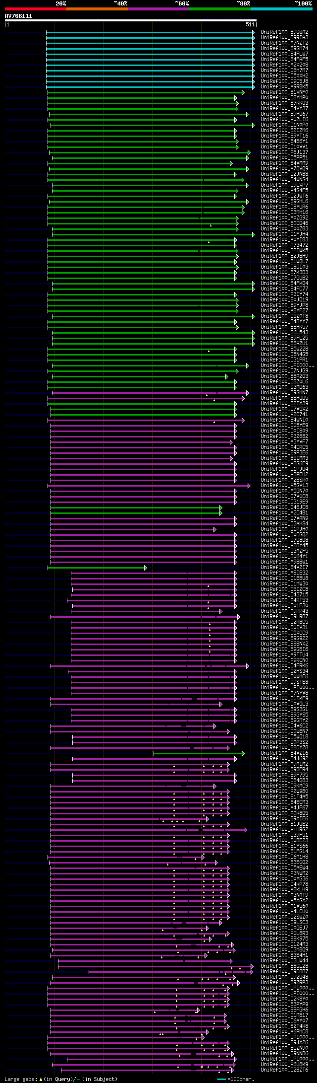This screenshot has height=1083, width=317.
Task: Select label UniRef100_Q05YE9
Action: 284,425
